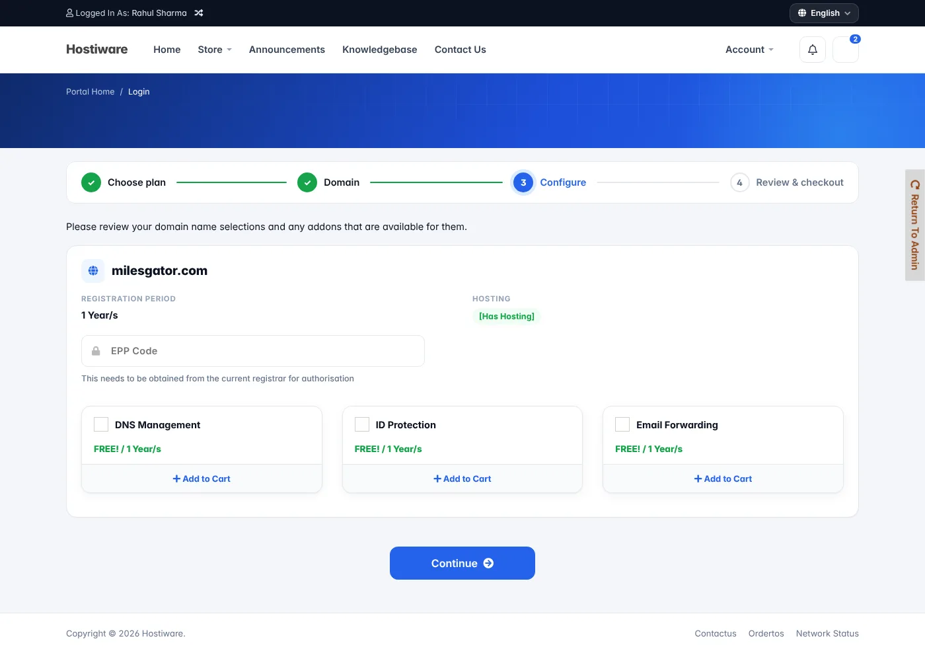The width and height of the screenshot is (925, 653).
Task: Click the shuffle icon beside Rahul Sharma
Action: tap(199, 13)
